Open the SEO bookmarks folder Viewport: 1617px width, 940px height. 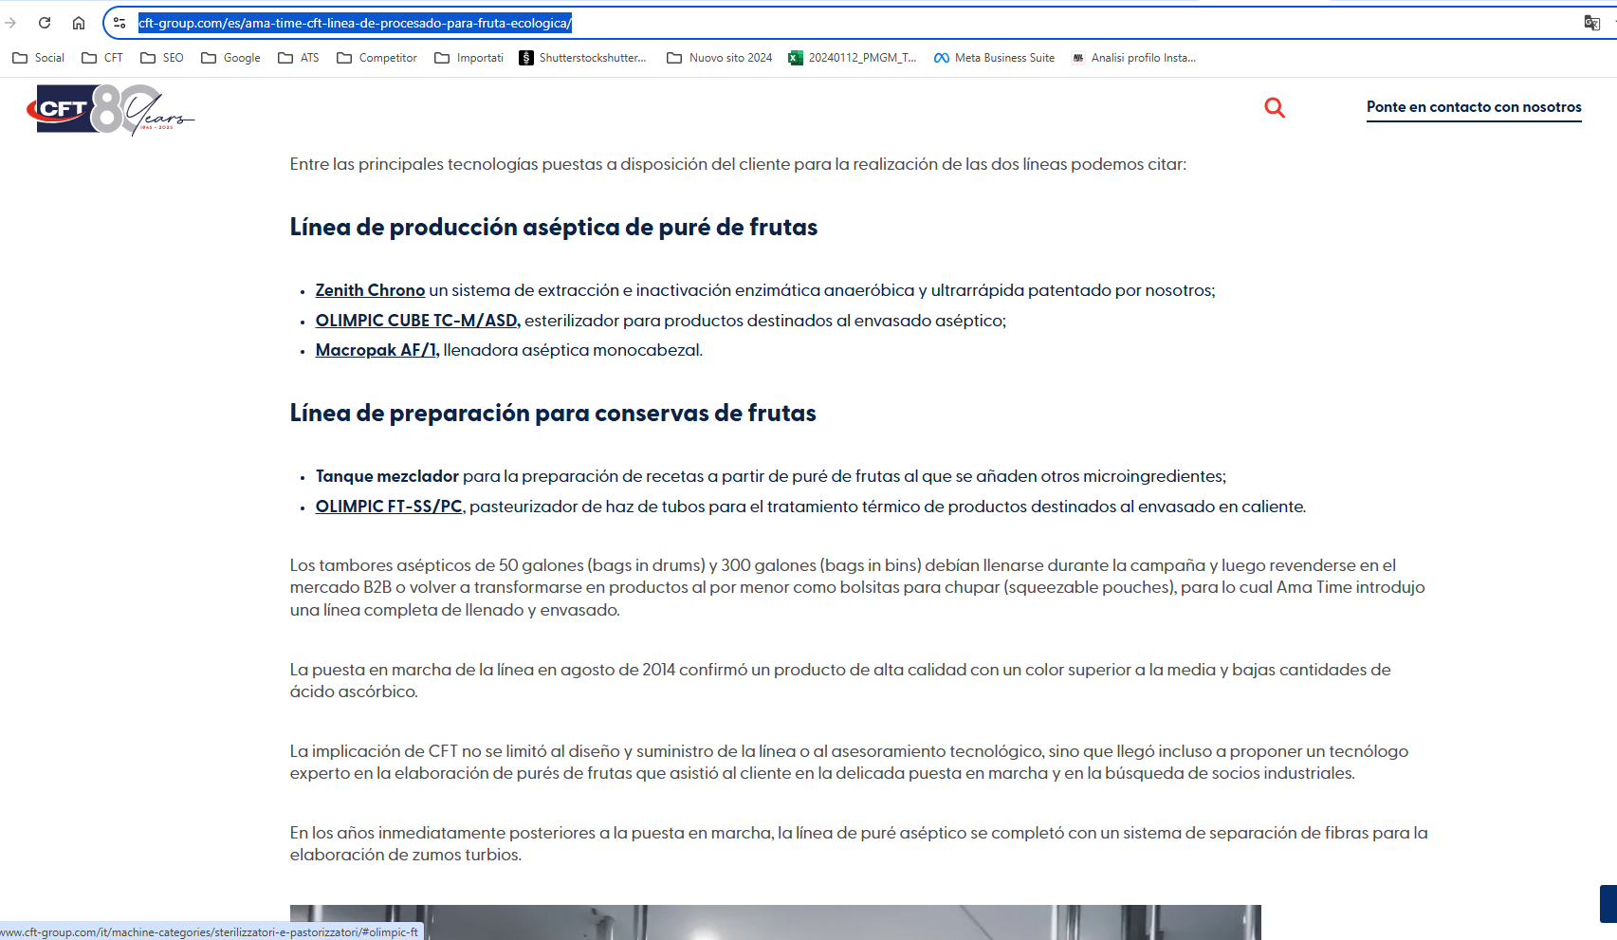click(x=162, y=58)
